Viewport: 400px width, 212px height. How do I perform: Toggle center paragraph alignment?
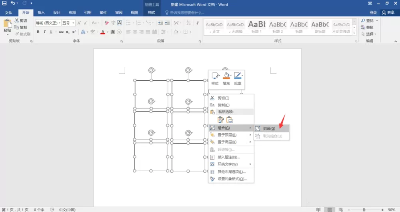(135, 32)
